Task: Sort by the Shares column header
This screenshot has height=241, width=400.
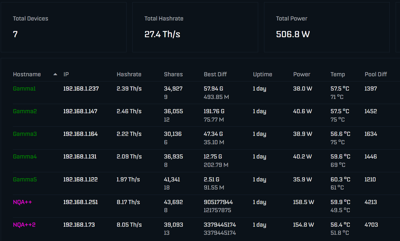Action: [x=173, y=74]
